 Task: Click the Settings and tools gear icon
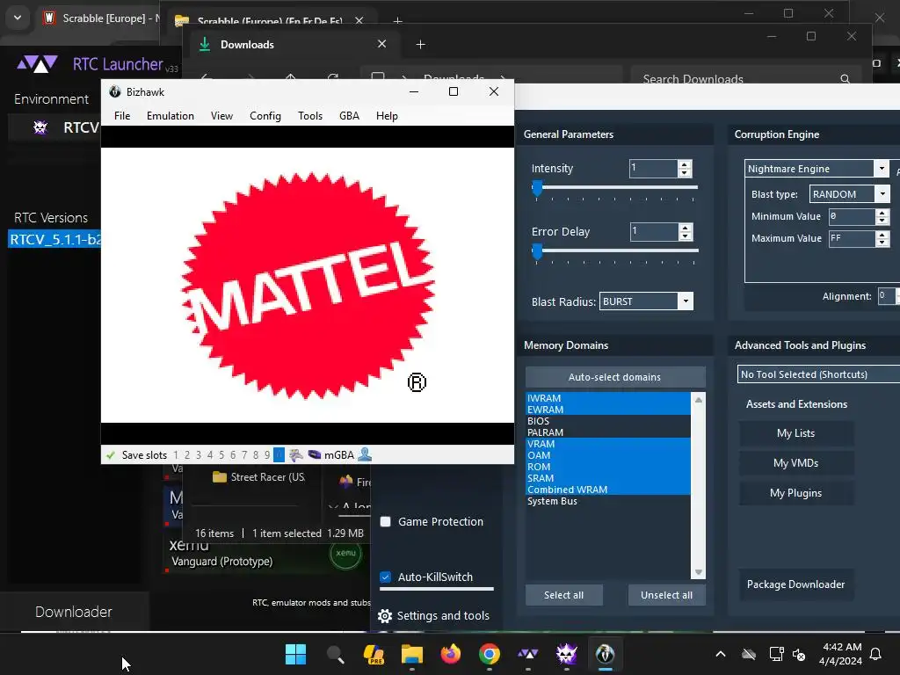(385, 616)
